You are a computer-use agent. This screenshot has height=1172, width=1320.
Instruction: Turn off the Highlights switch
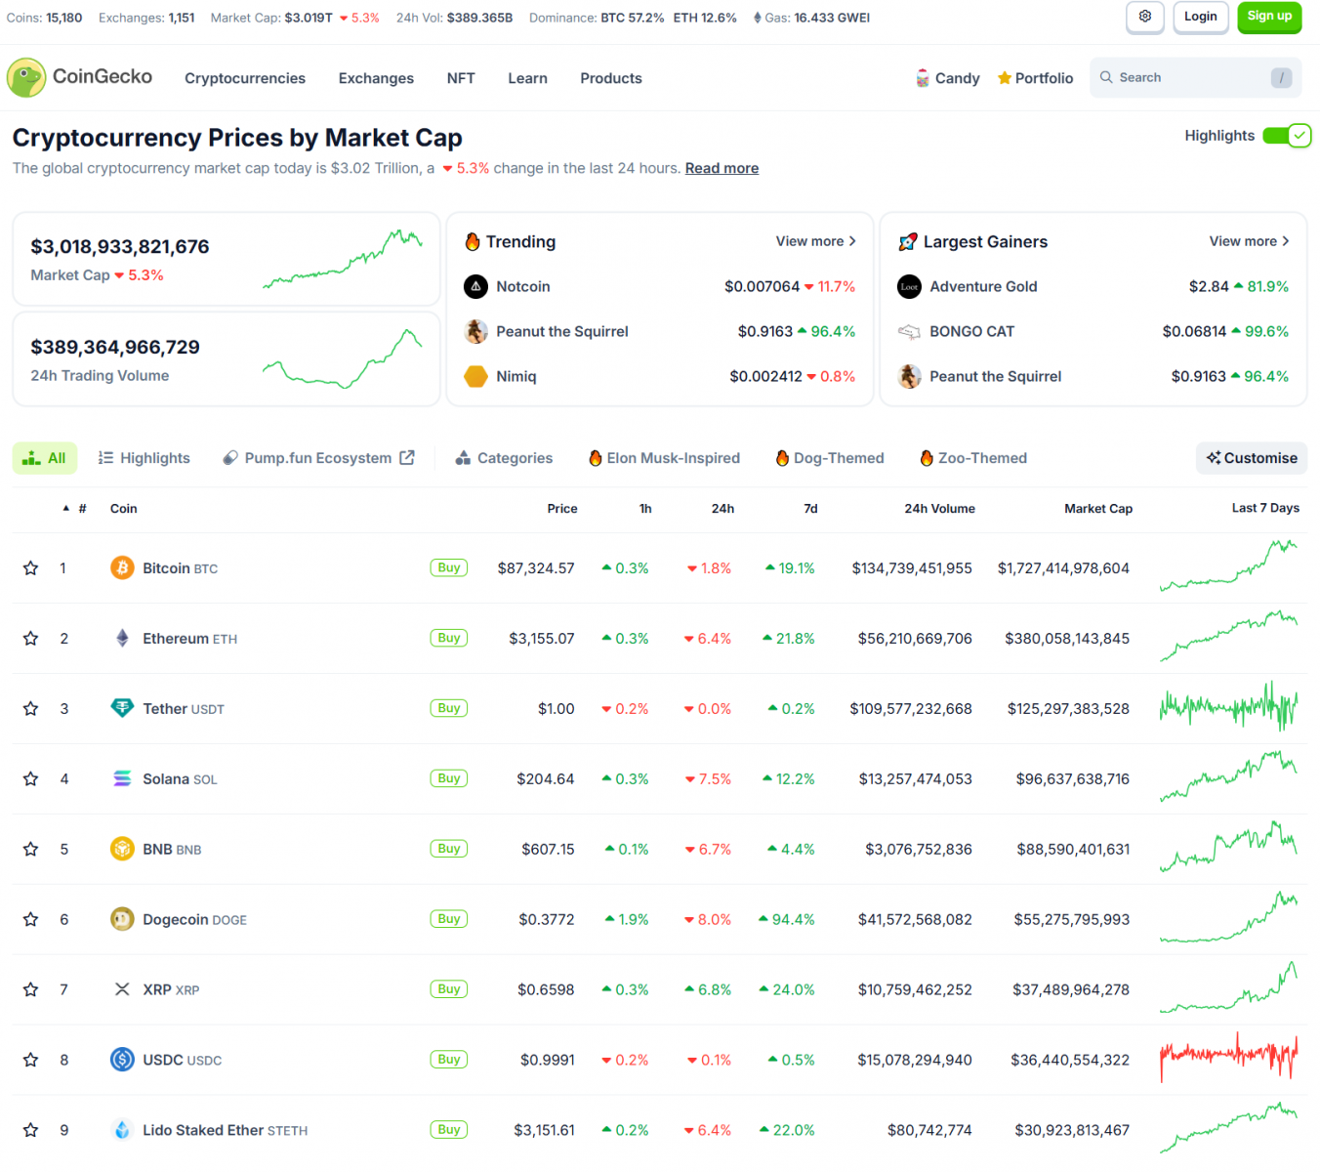pos(1287,136)
